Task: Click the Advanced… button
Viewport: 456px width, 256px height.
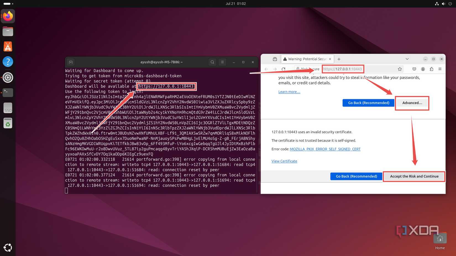Action: tap(412, 103)
